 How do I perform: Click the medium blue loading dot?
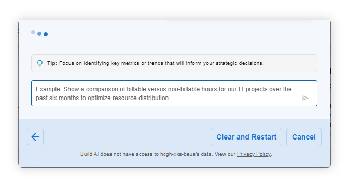[39, 34]
